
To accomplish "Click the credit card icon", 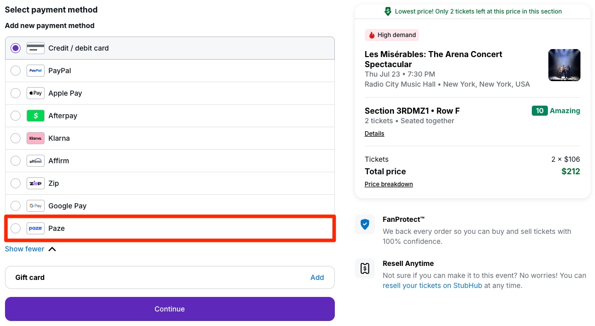I will coord(35,48).
